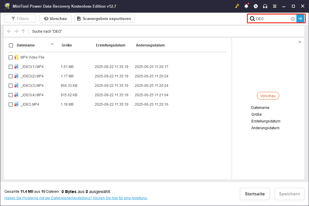
Task: Select the checkbox for _IDEO(1).MP4
Action: coord(11,67)
